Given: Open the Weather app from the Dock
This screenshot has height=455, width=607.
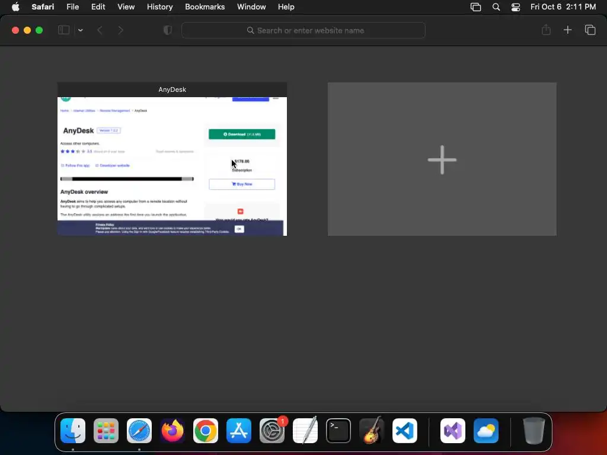Looking at the screenshot, I should (486, 431).
